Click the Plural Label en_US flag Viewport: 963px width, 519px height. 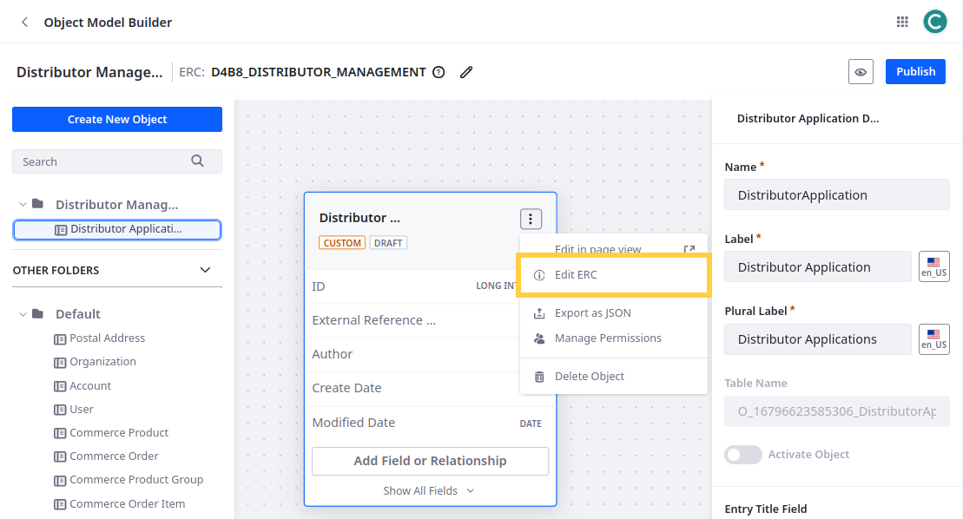[933, 338]
